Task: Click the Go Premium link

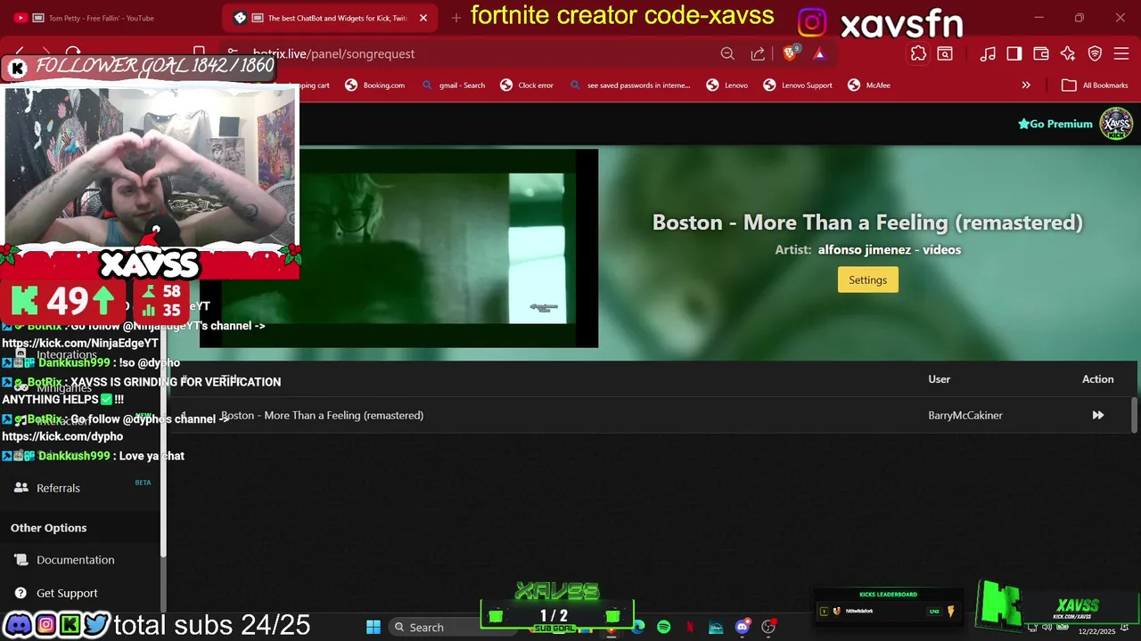Action: pyautogui.click(x=1055, y=124)
